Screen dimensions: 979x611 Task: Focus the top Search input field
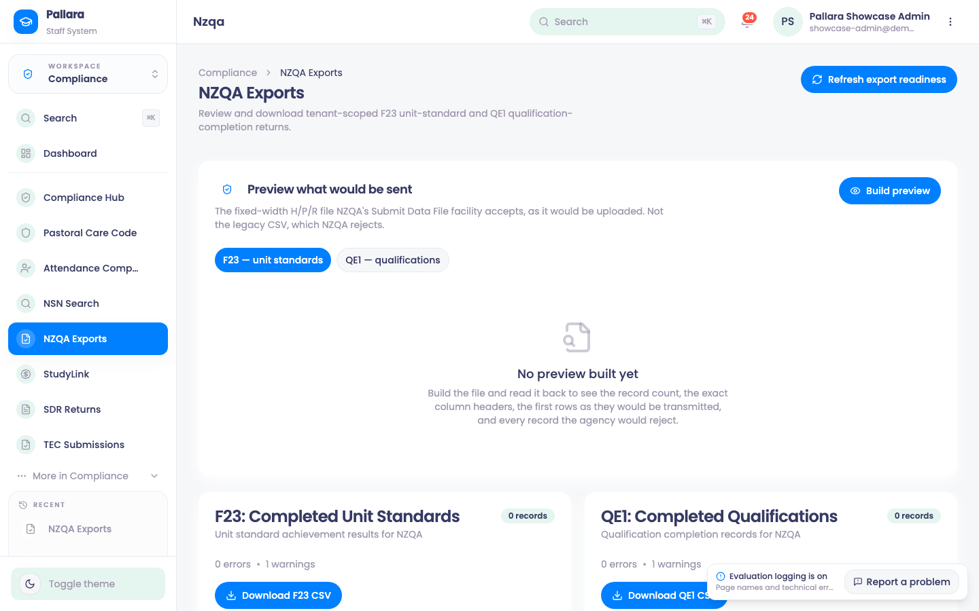pos(627,22)
